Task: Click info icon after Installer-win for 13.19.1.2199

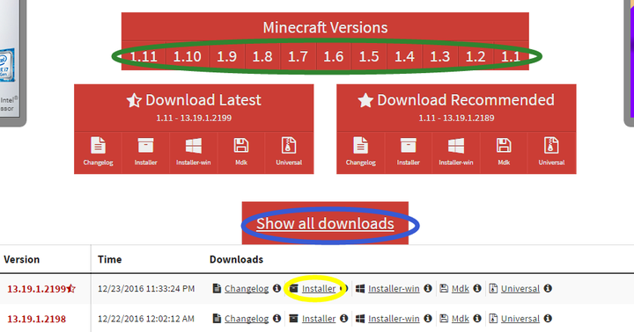Action: (428, 288)
